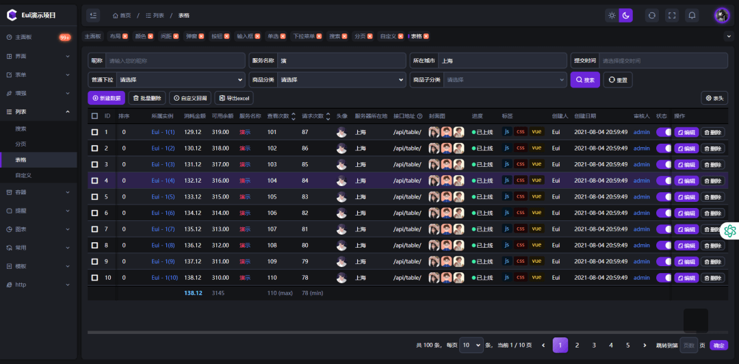The height and width of the screenshot is (364, 739).
Task: Expand the 表单 sidebar menu
Action: coord(38,75)
